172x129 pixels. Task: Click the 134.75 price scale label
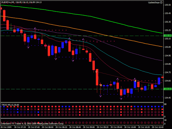pos(168,72)
